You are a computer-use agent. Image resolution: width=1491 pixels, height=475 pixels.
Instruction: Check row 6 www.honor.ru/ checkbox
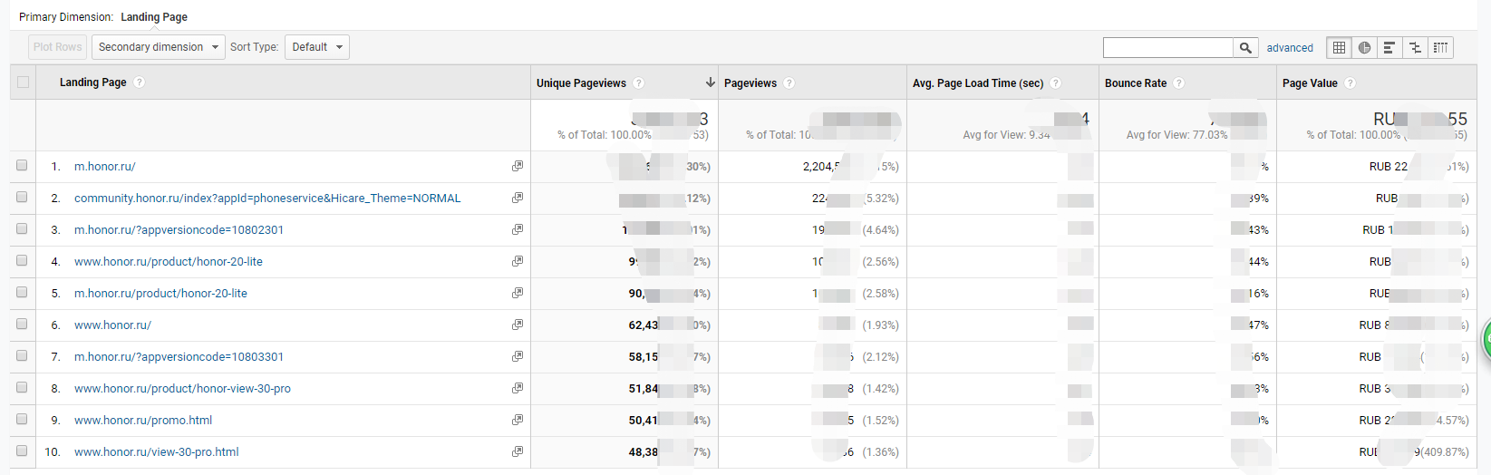click(x=22, y=325)
